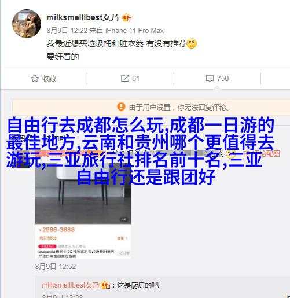The image size is (290, 298).
Task: Switch to the 按时间 comment sorting tab
Action: [54, 138]
